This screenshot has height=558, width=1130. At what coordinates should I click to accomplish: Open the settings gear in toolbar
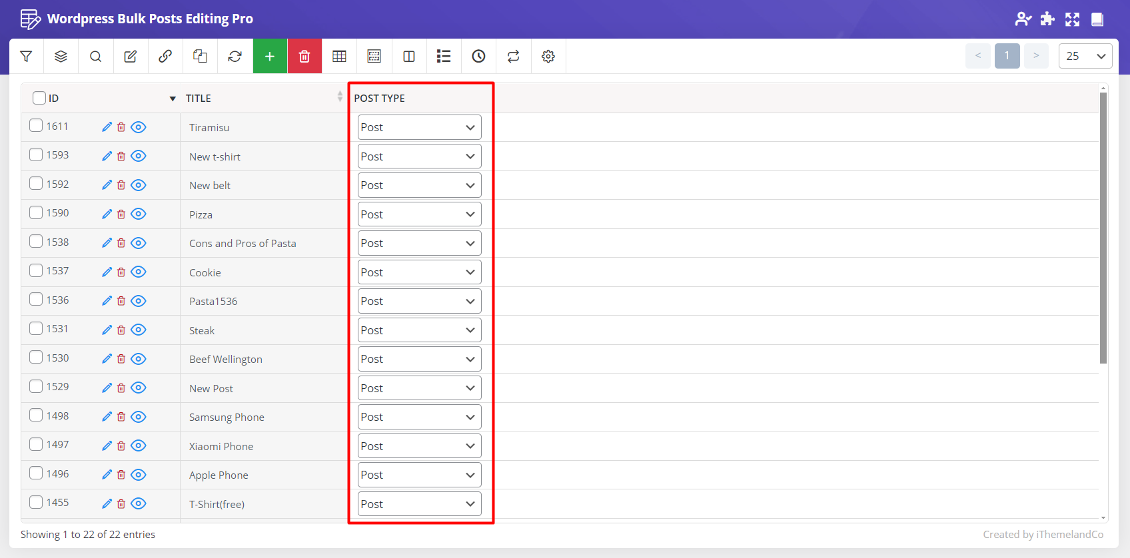click(548, 57)
